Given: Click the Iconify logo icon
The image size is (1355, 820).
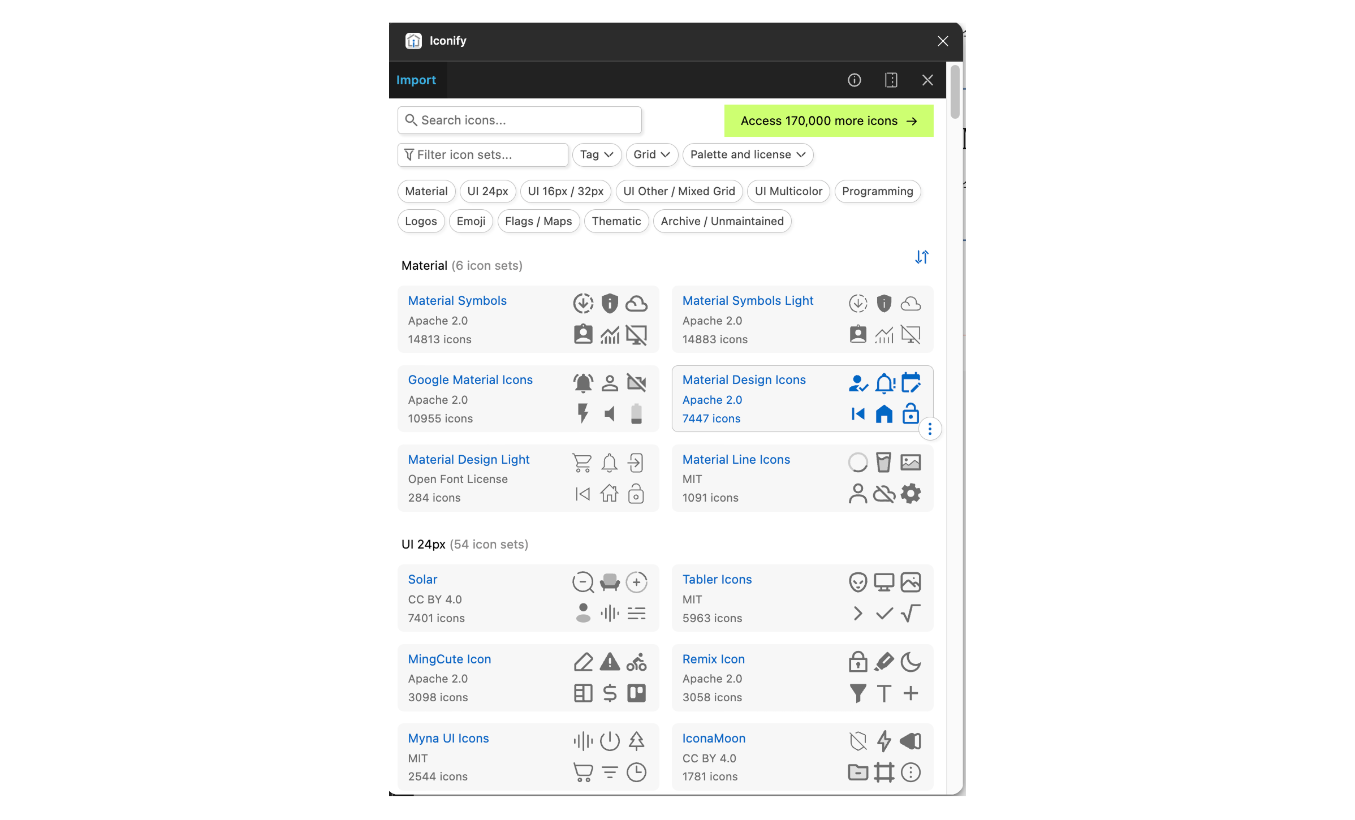Looking at the screenshot, I should pos(413,41).
